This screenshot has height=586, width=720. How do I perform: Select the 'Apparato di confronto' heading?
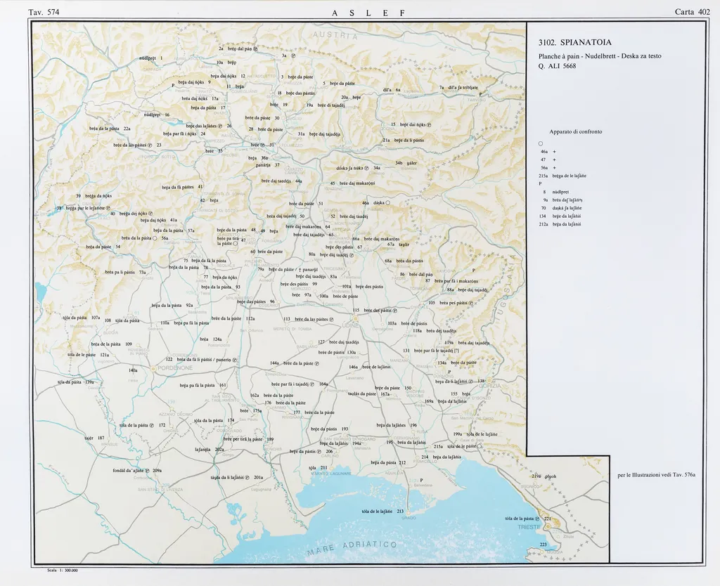coord(575,131)
